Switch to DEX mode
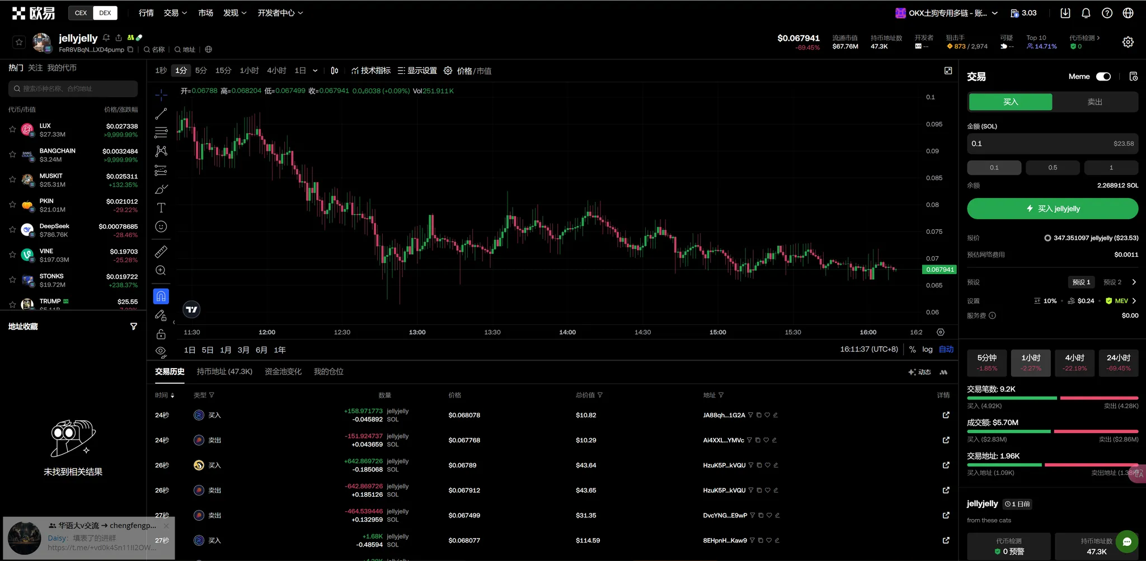This screenshot has width=1146, height=561. (105, 13)
